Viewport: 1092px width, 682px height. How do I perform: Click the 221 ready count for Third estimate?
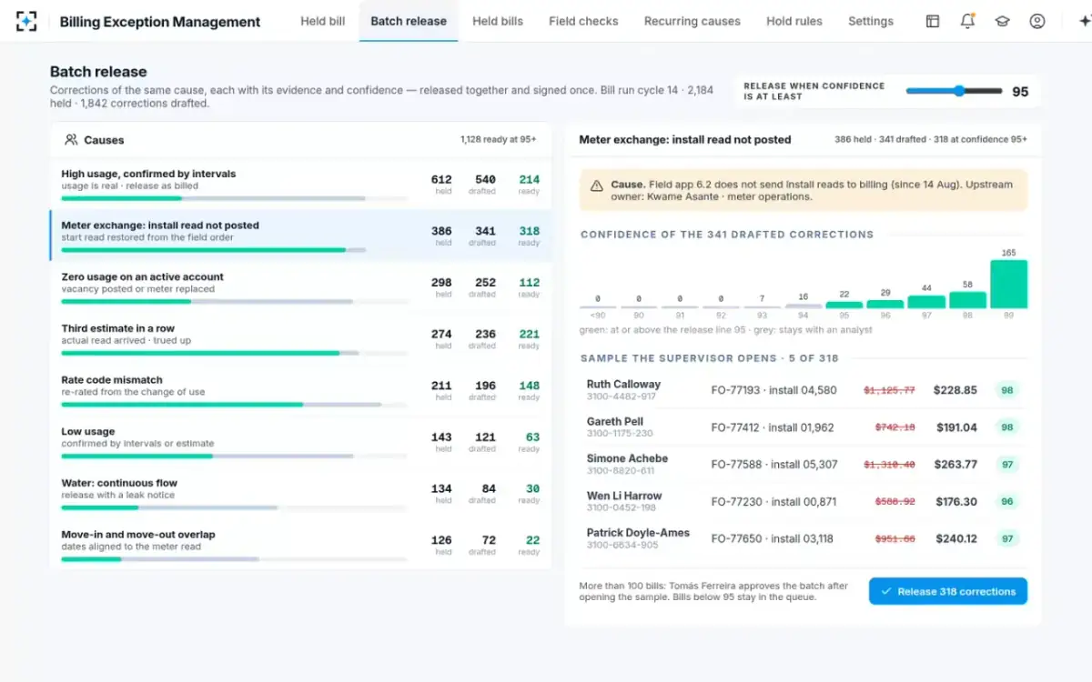pos(529,334)
